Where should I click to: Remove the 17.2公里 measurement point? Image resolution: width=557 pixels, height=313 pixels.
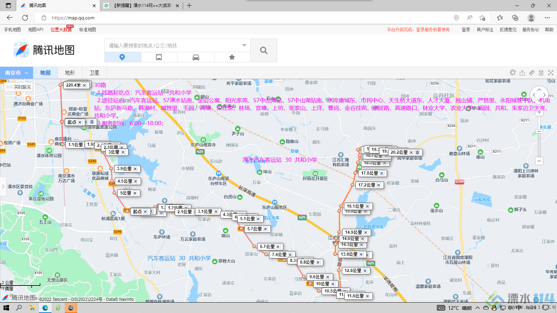point(378,185)
